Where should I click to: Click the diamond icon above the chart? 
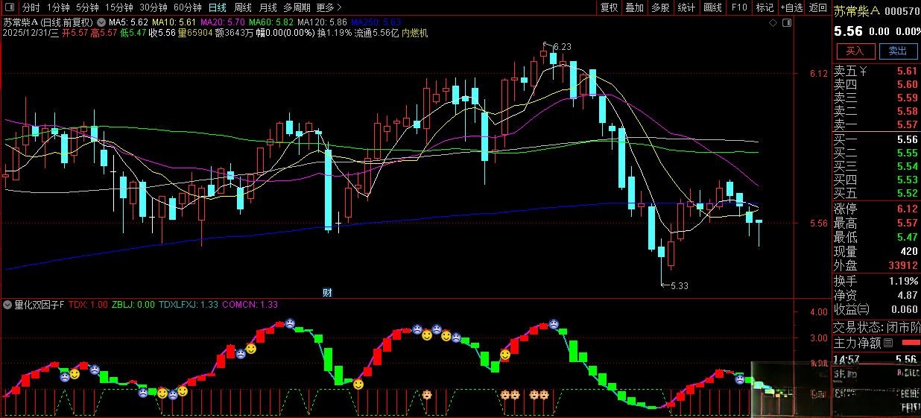click(x=773, y=24)
